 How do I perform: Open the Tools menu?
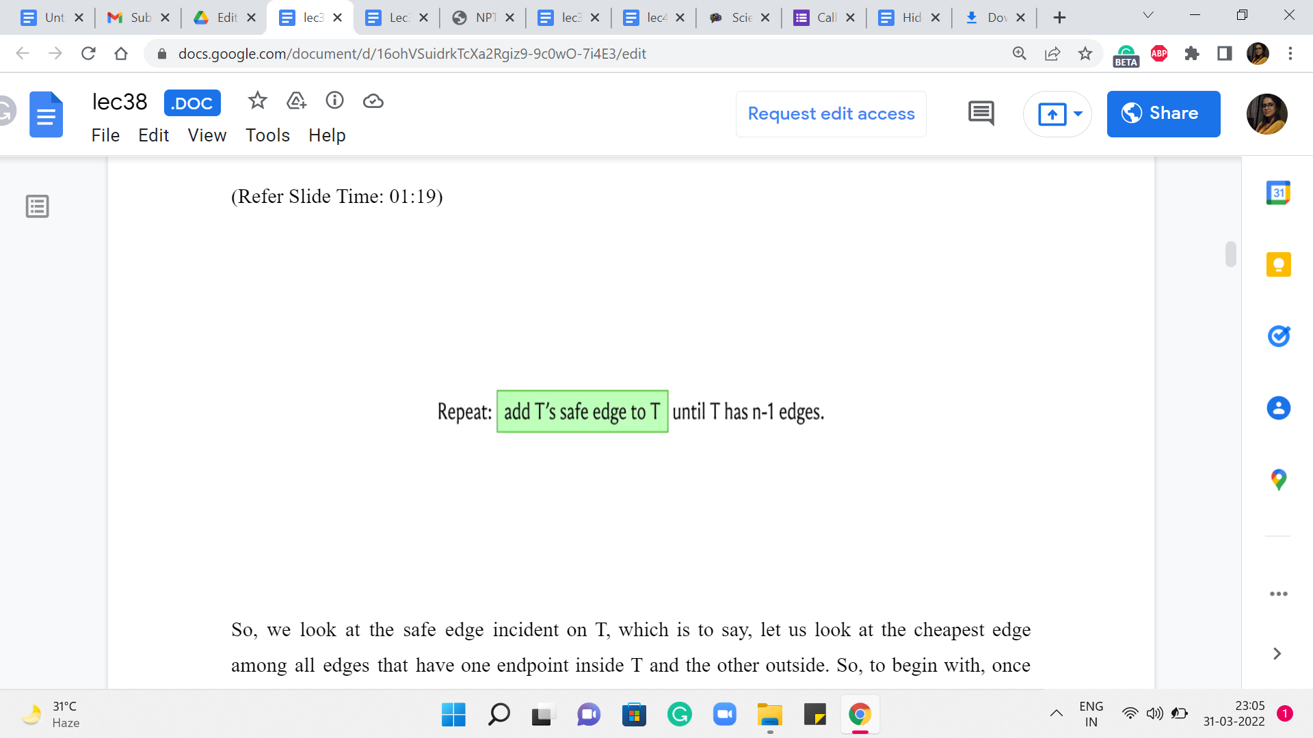pyautogui.click(x=267, y=135)
